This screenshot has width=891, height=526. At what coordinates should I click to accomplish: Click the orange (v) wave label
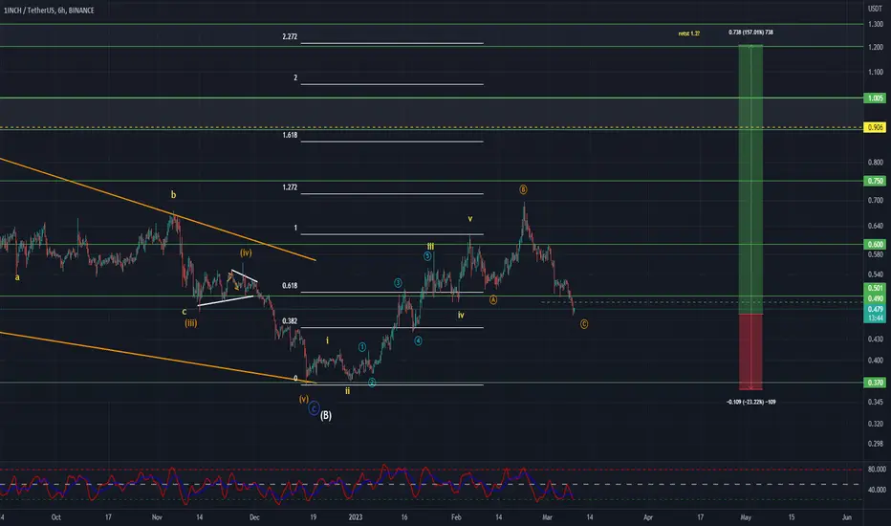[304, 399]
